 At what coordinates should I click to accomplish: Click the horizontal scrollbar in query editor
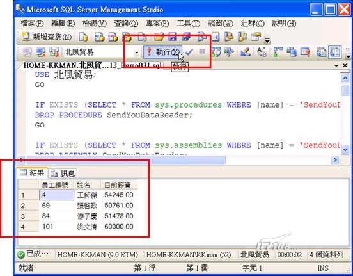pos(177,160)
